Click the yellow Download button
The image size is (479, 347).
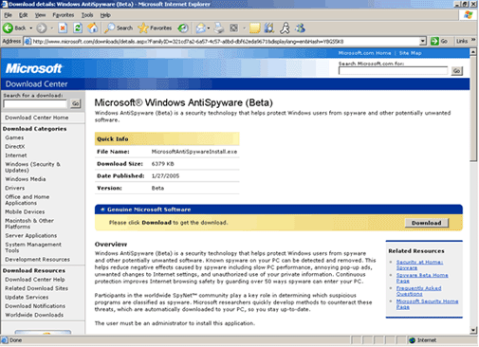[x=427, y=223]
